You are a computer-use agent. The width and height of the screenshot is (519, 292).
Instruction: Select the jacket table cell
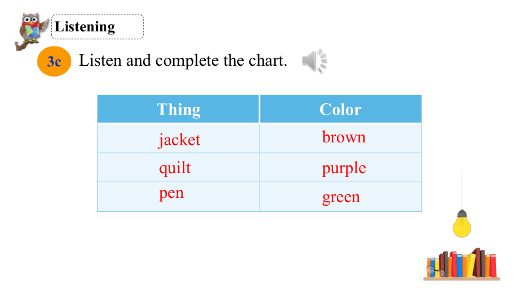pos(178,138)
